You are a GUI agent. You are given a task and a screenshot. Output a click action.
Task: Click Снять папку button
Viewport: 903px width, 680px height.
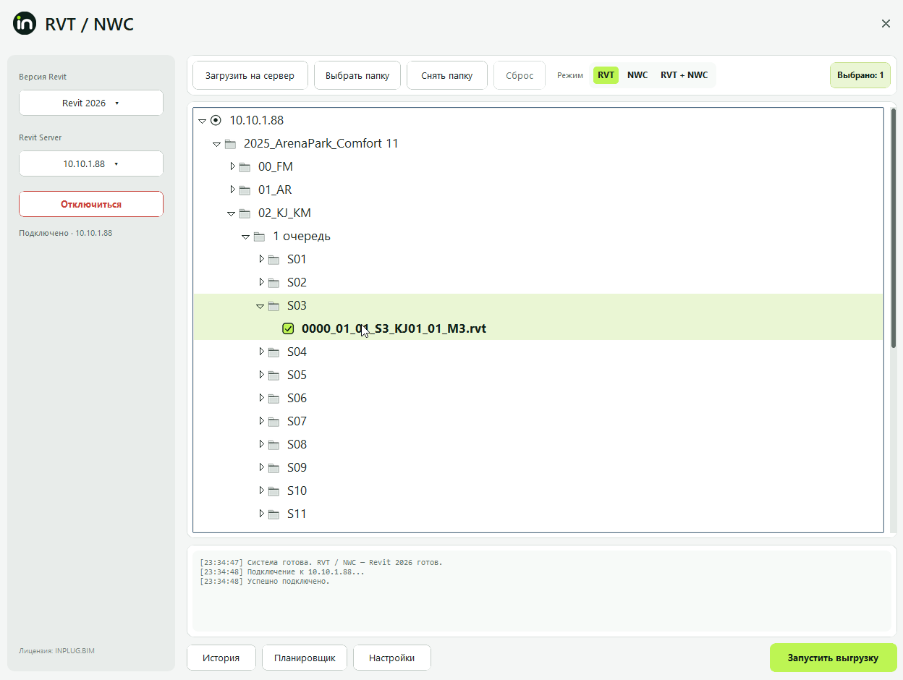447,75
